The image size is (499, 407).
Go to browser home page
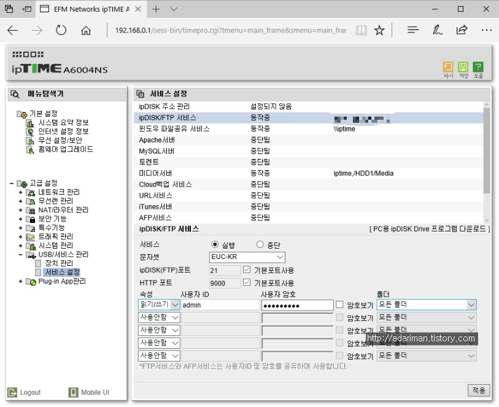pos(85,31)
